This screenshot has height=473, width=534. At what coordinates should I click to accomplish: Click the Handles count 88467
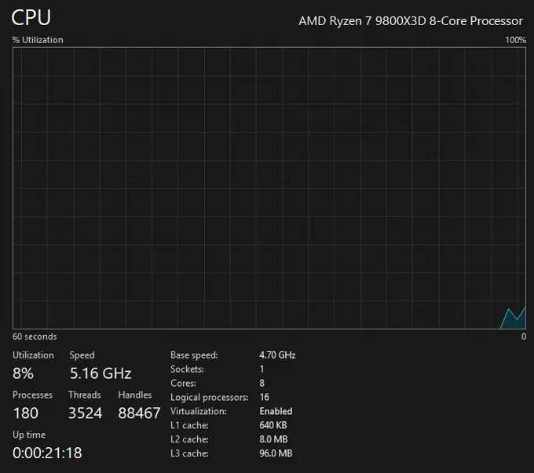[x=139, y=413]
